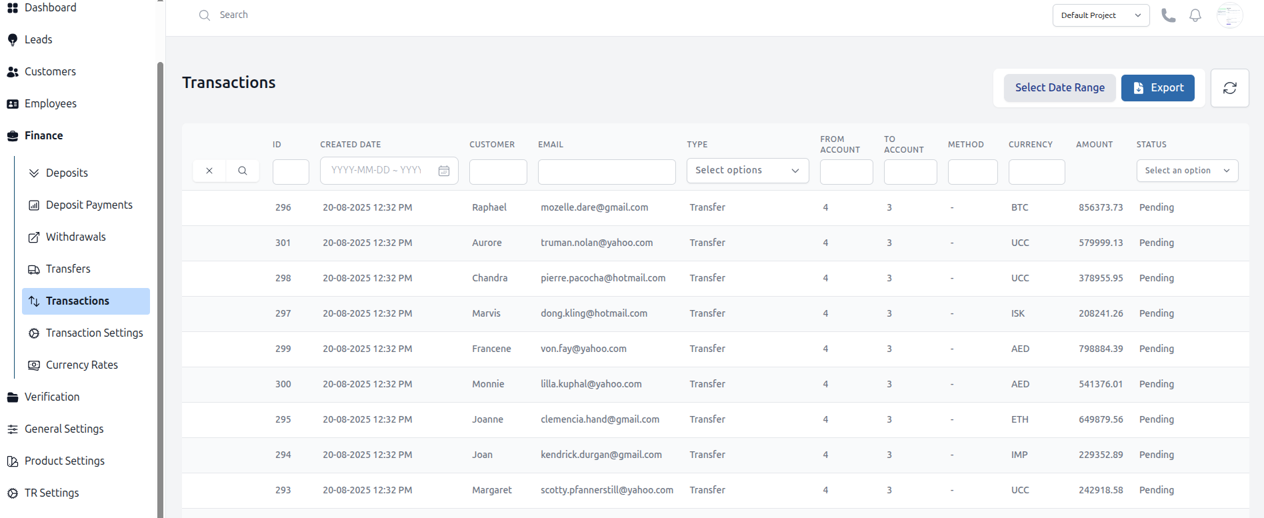Click the Withdrawals external arrow icon

coord(34,237)
